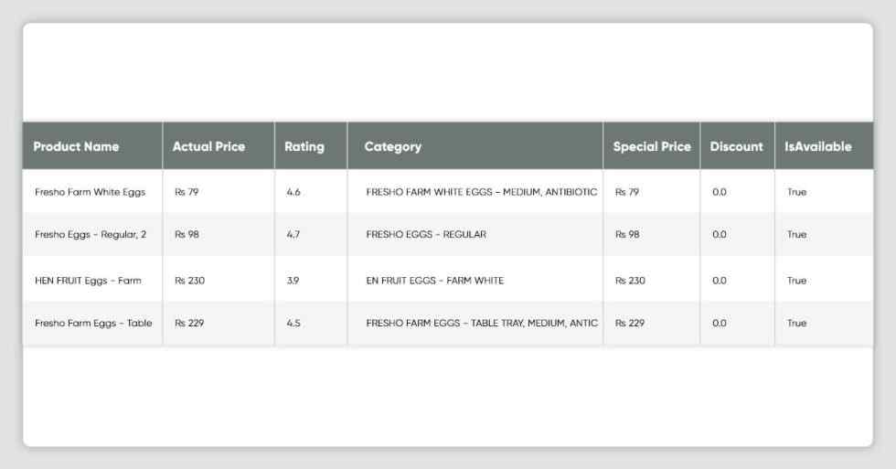Click IsAvailable 'True' in Fresho Farm Eggs Table row
The width and height of the screenshot is (896, 469).
point(796,323)
